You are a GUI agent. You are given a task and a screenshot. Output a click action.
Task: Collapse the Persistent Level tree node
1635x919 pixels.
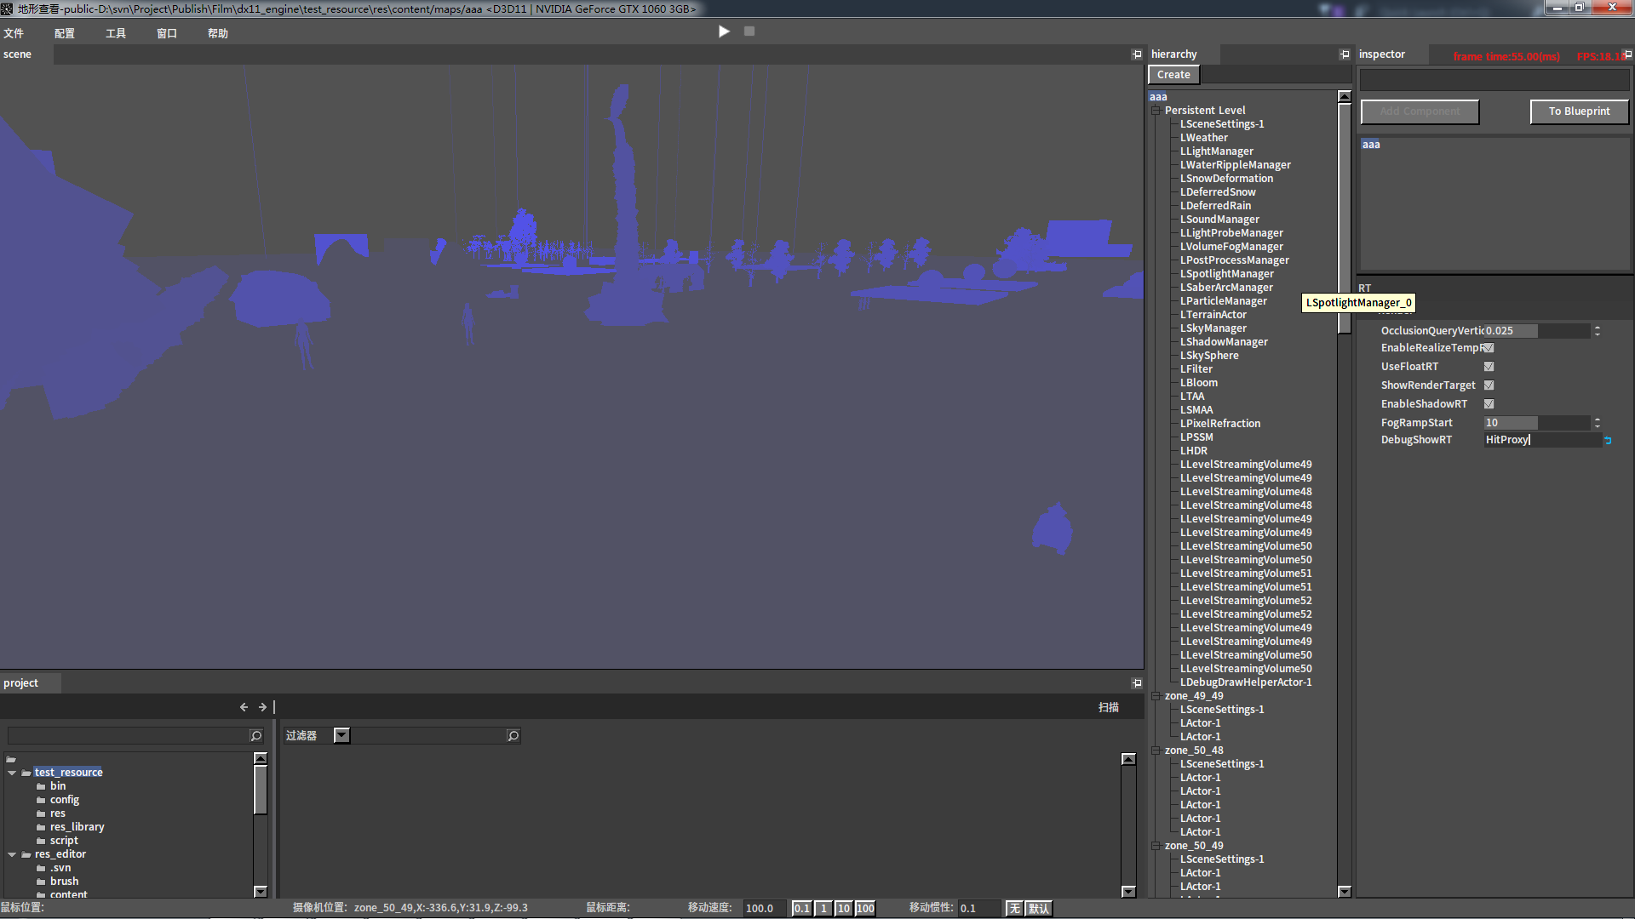[x=1156, y=111]
